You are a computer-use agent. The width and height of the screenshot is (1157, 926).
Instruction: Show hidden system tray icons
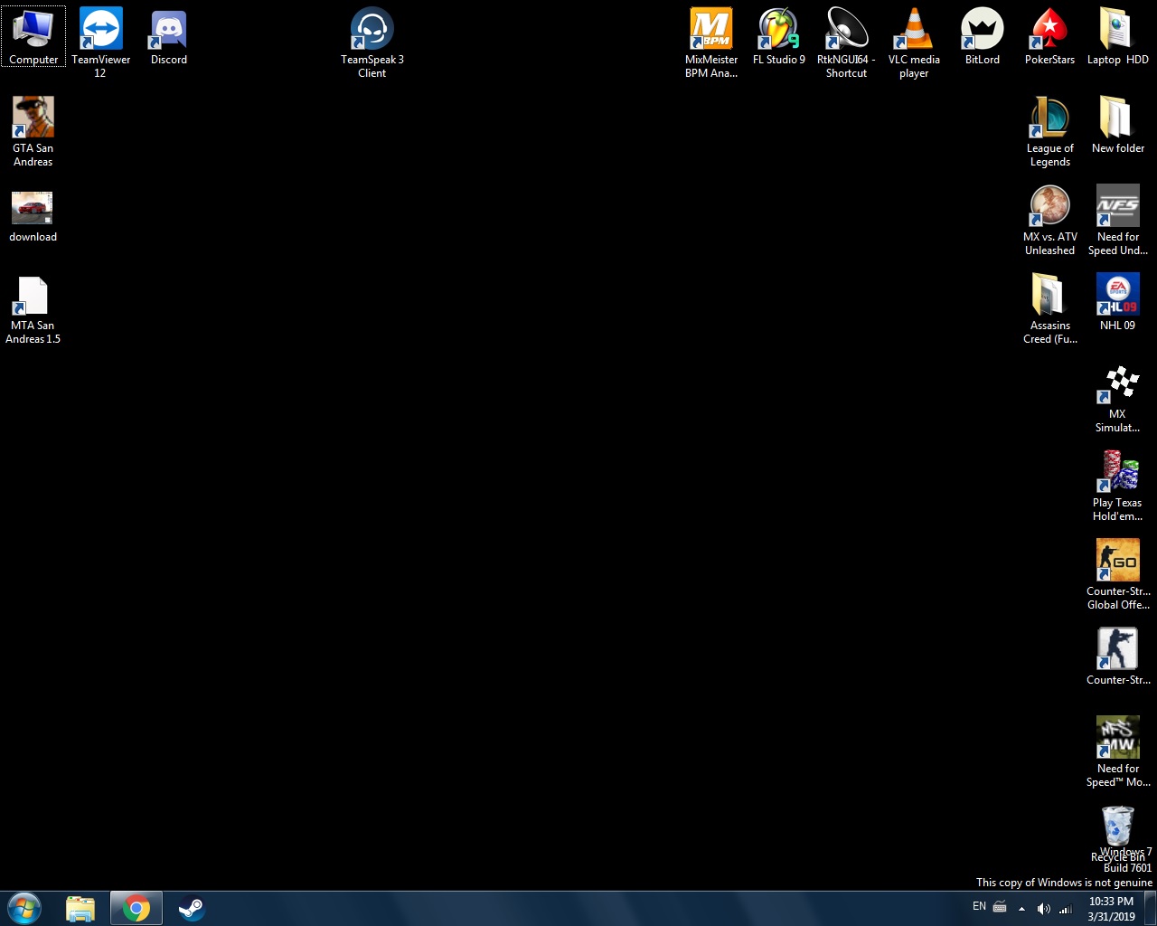point(1021,909)
